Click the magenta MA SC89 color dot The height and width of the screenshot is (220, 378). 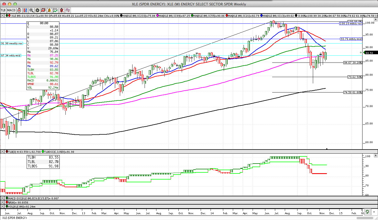(158, 16)
